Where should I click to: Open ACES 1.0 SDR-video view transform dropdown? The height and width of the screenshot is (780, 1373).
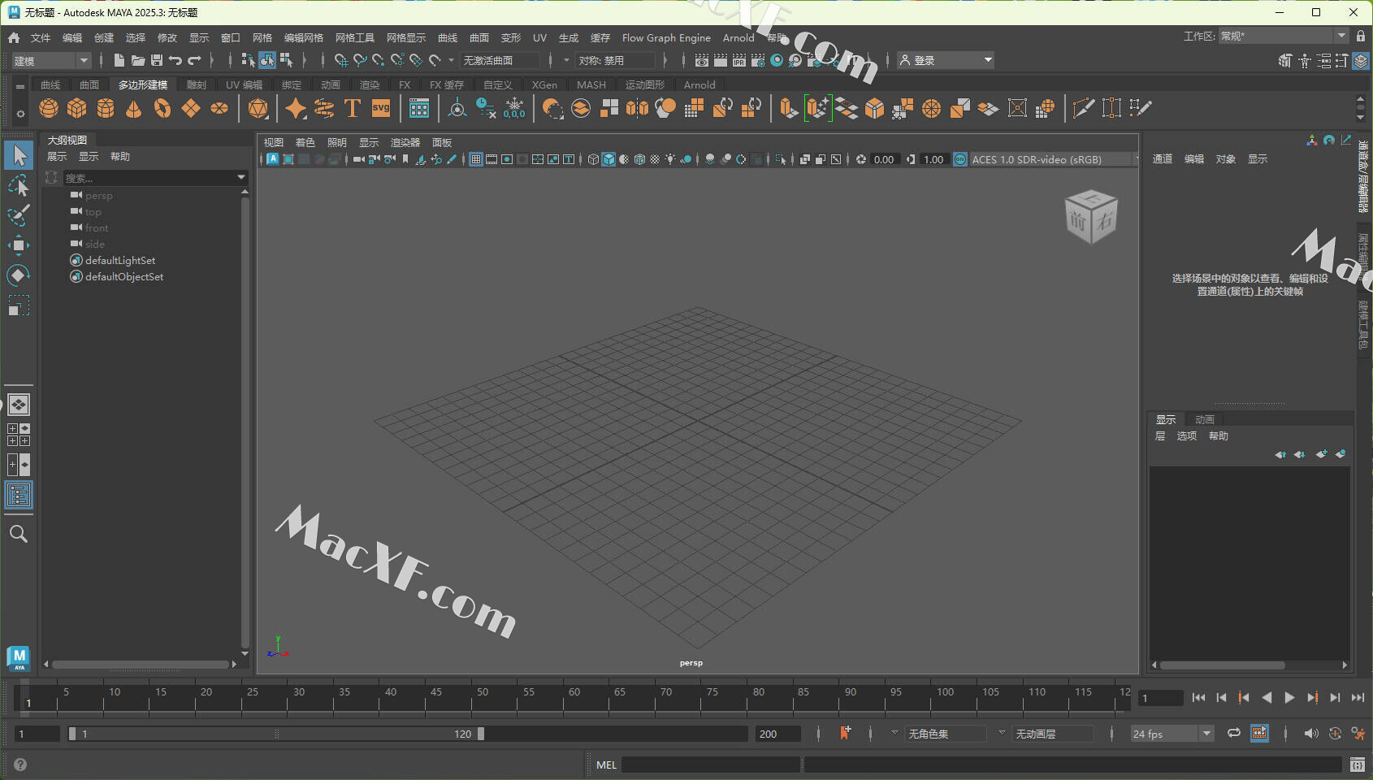pos(1053,159)
